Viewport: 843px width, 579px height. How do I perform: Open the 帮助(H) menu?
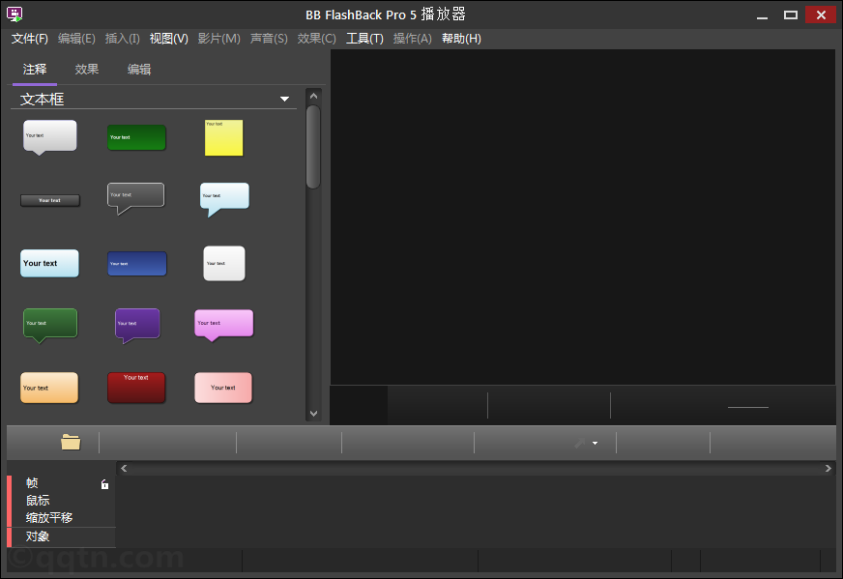click(461, 39)
